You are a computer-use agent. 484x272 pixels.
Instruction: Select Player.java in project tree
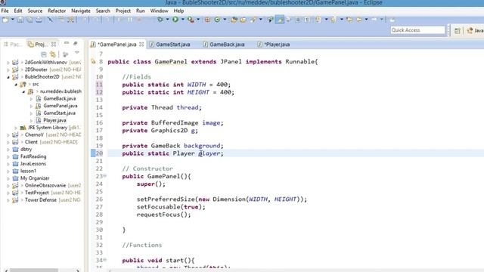click(54, 120)
